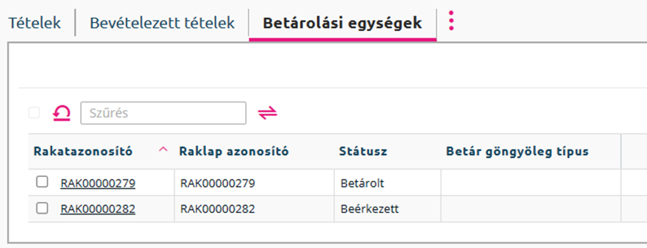Check the RAK00000279 row checkbox

click(42, 182)
